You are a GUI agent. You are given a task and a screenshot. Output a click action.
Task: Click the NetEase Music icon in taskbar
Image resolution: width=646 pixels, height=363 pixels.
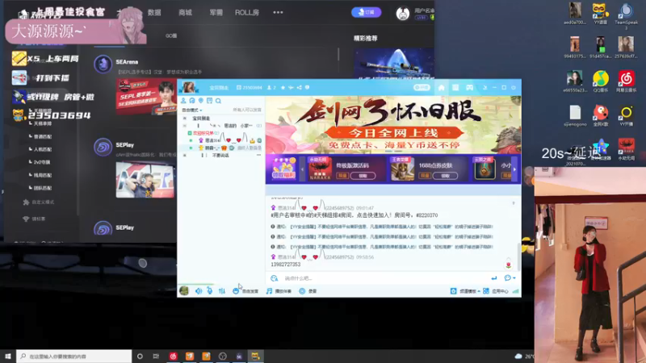click(173, 356)
